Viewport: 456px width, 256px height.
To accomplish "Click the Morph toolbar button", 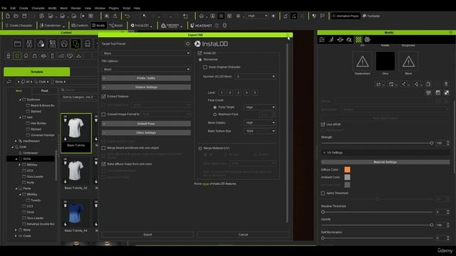I will [x=116, y=26].
